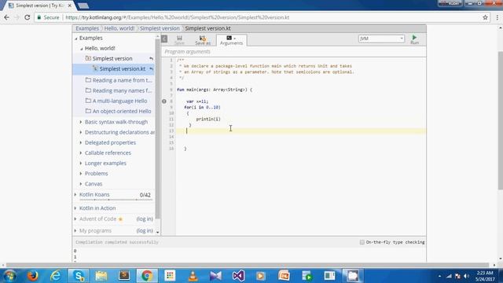Open VLC media player from the taskbar
Screen dimensions: 503x283
pyautogui.click(x=193, y=276)
